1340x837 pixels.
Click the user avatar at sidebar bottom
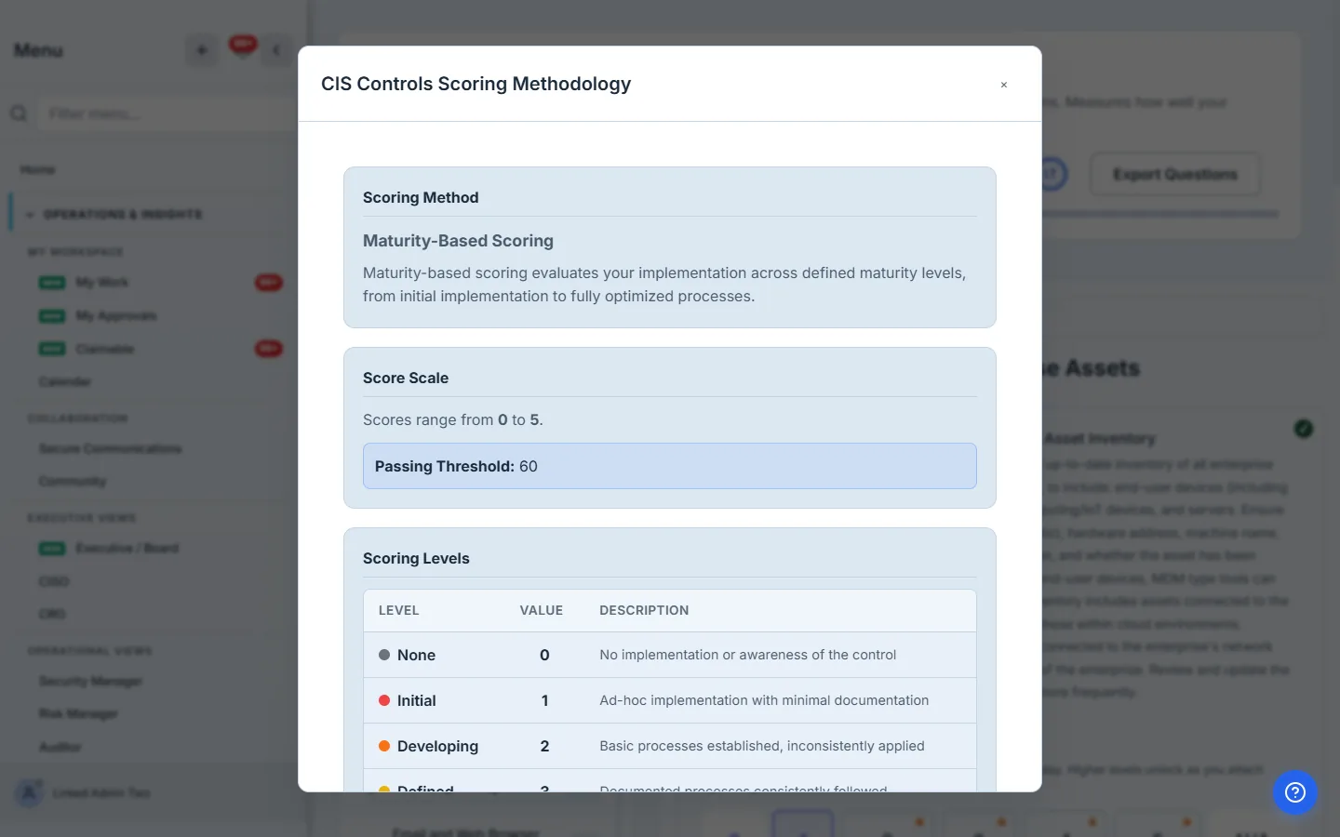pyautogui.click(x=29, y=793)
